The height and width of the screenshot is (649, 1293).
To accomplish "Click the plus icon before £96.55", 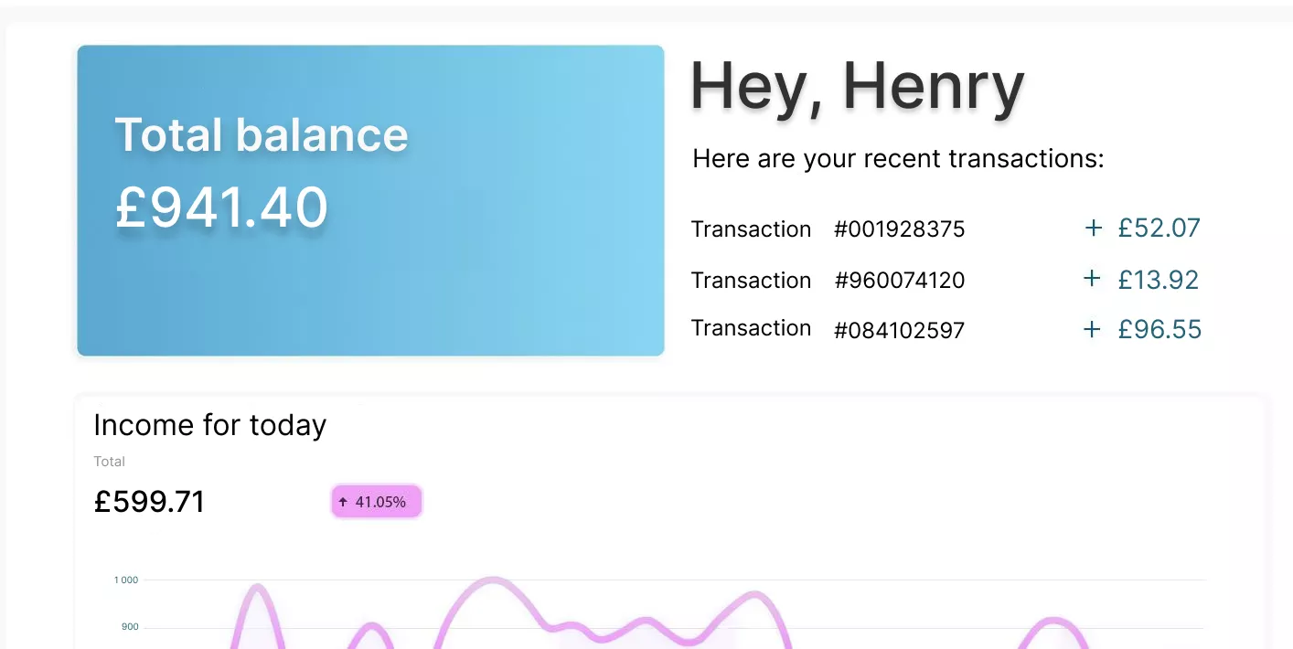I will click(1092, 329).
